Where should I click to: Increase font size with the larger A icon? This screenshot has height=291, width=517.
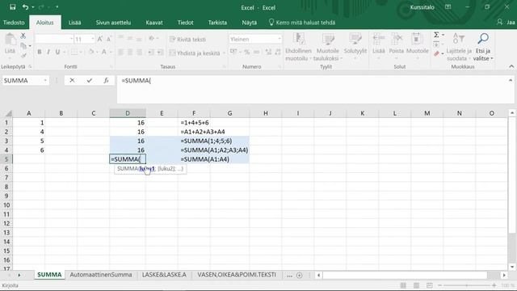[x=100, y=40]
